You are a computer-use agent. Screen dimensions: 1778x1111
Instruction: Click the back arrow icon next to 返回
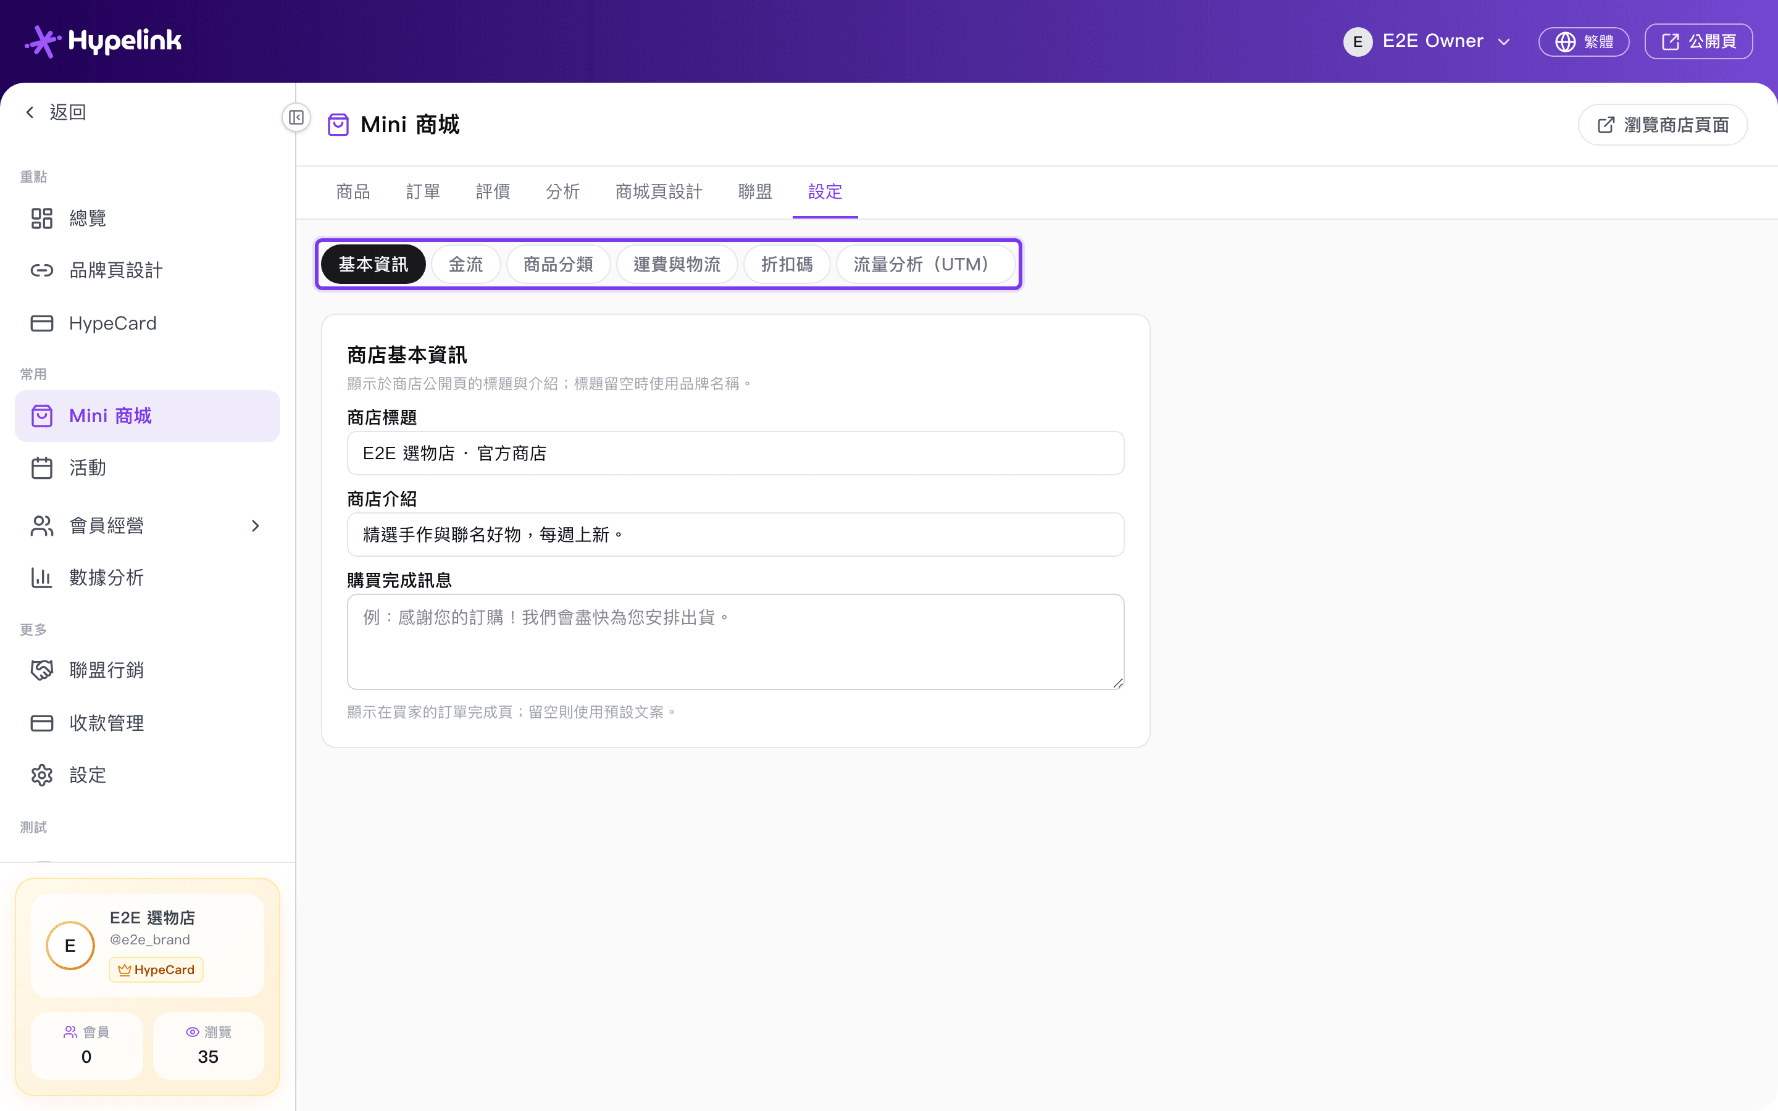tap(30, 112)
